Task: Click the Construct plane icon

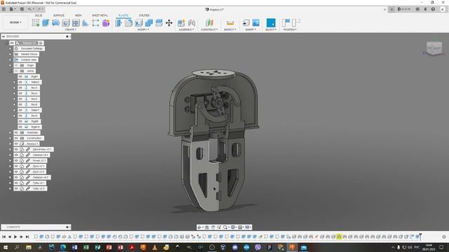Action: click(x=209, y=23)
